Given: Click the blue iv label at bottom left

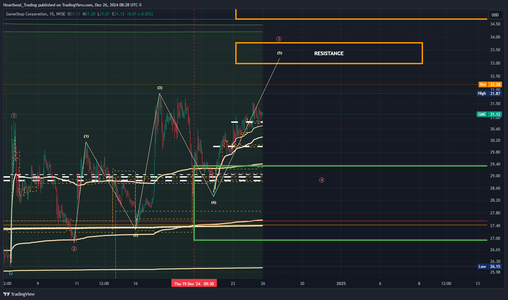Looking at the screenshot, I should pyautogui.click(x=11, y=274).
